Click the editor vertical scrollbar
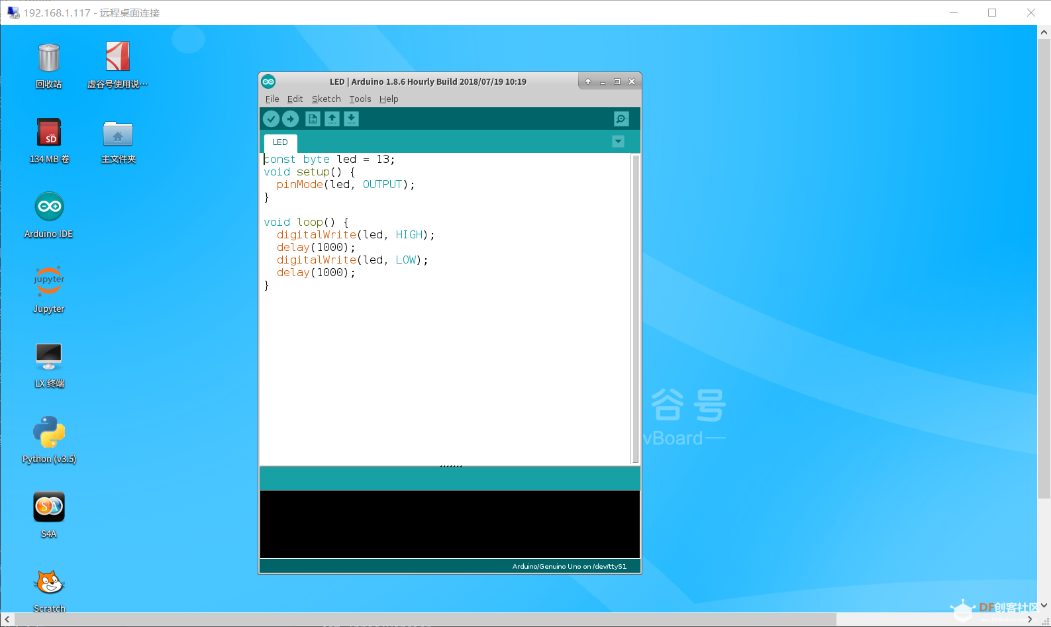 635,309
